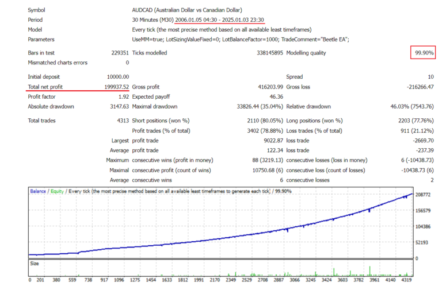Click the Parameters line with Beetle EA
This screenshot has width=442, height=286.
tap(241, 39)
